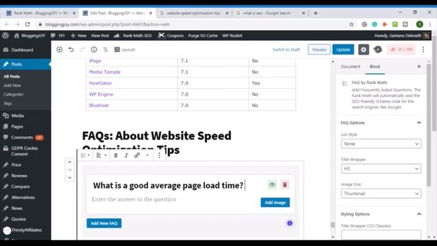The image size is (437, 246).
Task: Click Add New FAQ button
Action: 104,223
